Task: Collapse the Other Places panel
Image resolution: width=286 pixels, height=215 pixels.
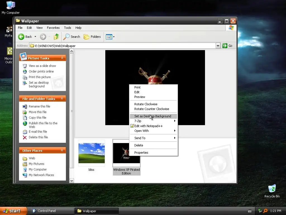Action: pyautogui.click(x=62, y=150)
